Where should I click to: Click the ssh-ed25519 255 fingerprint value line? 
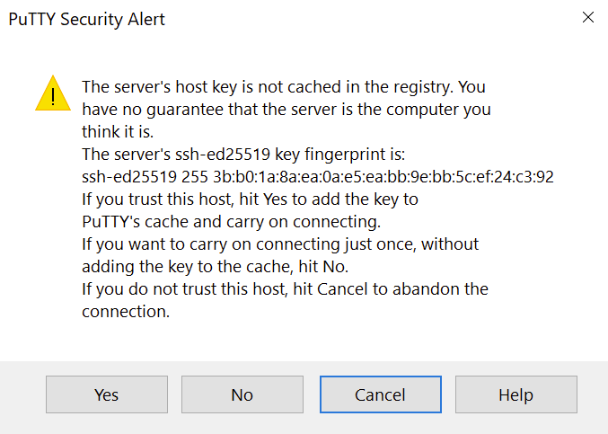318,177
